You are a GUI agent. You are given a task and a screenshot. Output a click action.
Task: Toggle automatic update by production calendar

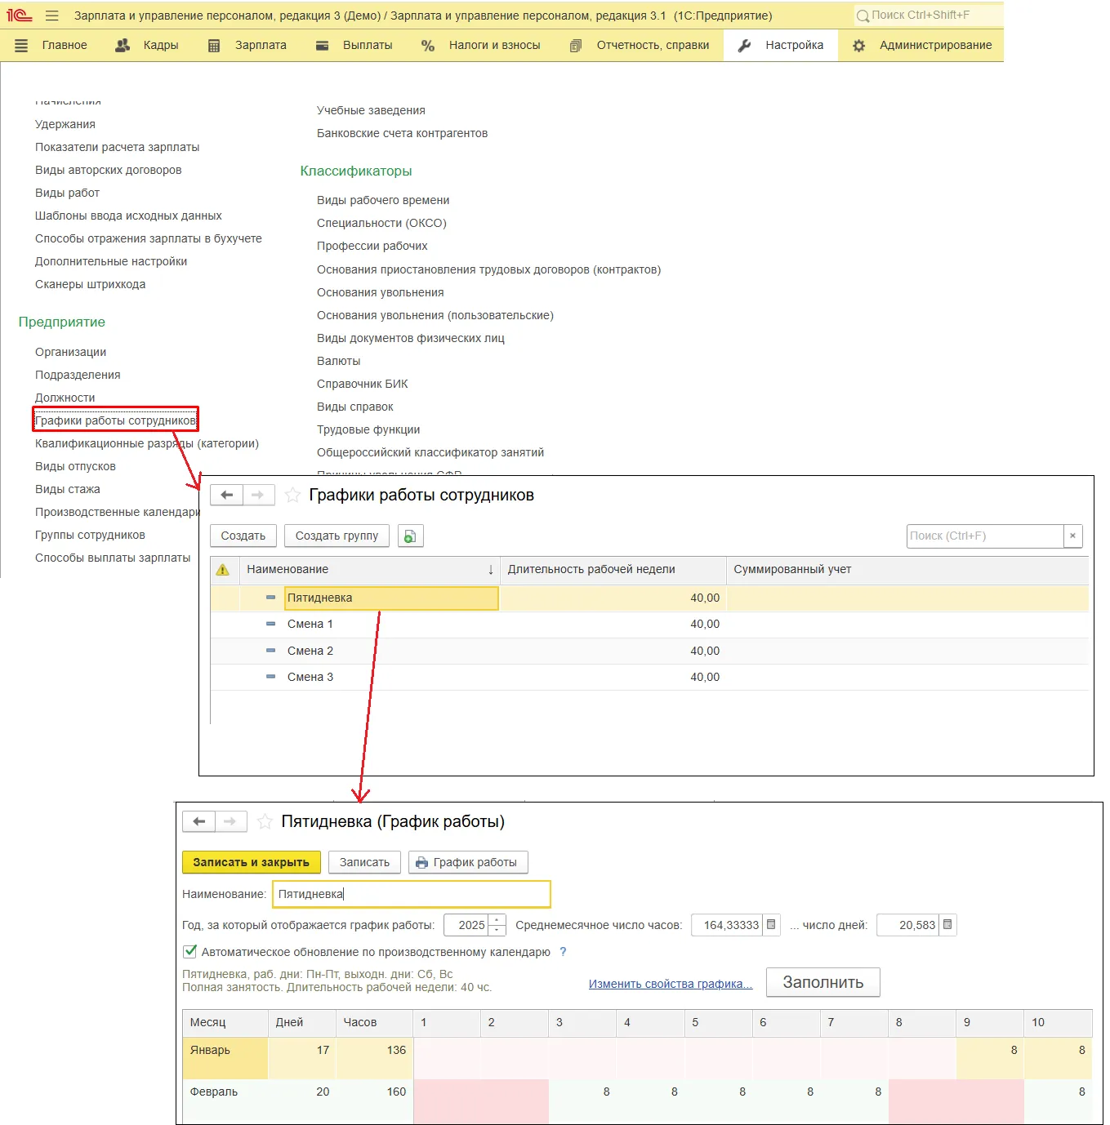190,951
